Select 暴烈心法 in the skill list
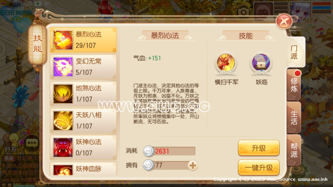The image size is (333, 187). [84, 40]
